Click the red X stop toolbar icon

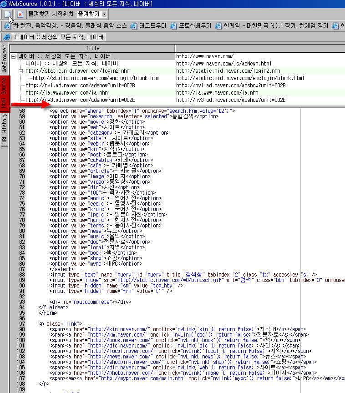click(x=20, y=14)
